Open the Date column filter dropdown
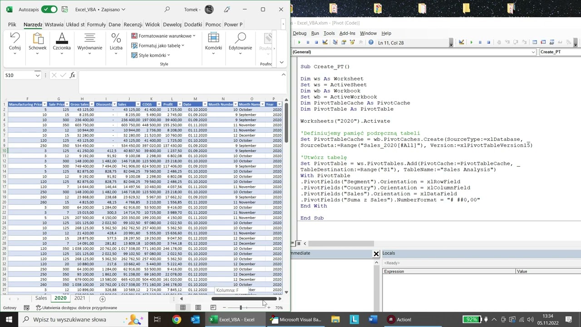581x327 pixels. tap(205, 104)
